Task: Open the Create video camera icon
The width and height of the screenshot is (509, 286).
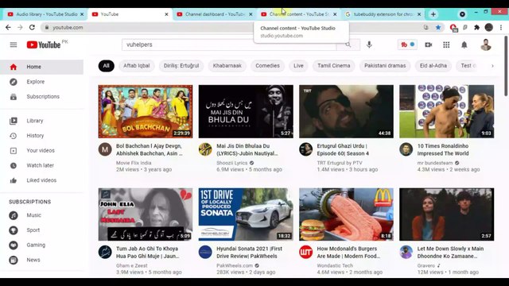Action: click(429, 44)
